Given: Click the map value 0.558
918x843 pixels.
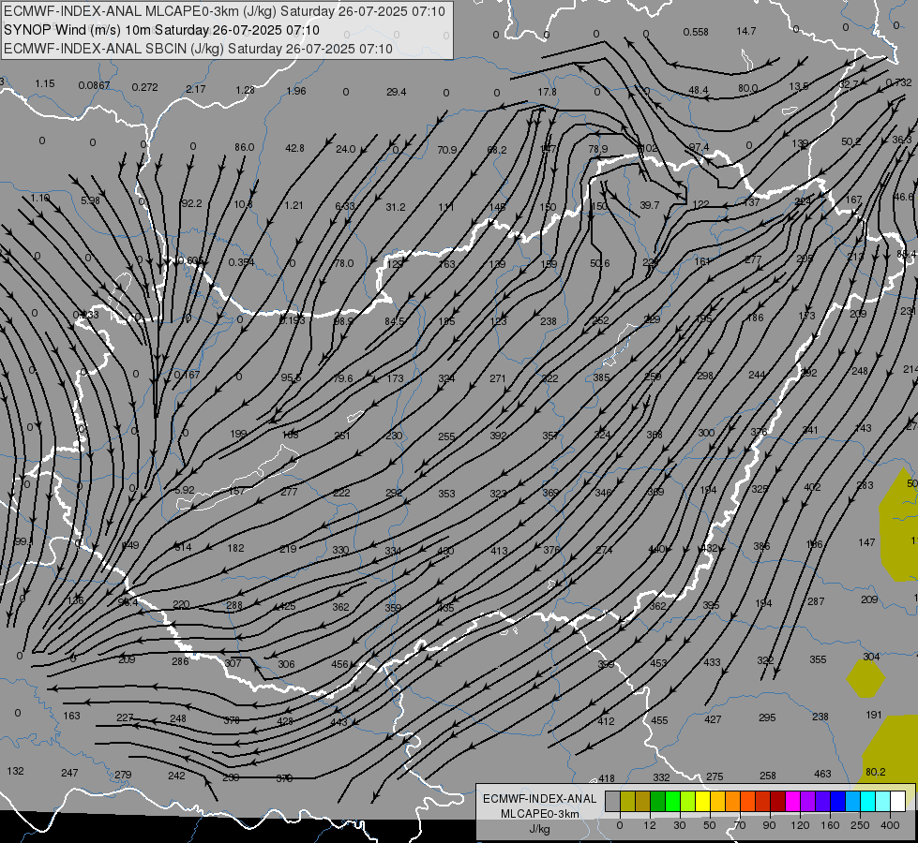Looking at the screenshot, I should coord(696,32).
